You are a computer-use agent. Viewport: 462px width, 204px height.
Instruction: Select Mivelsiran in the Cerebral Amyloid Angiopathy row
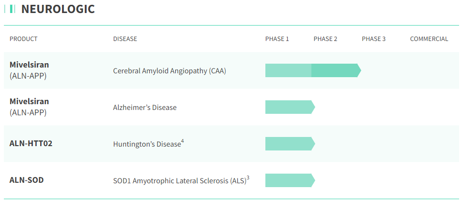pyautogui.click(x=29, y=65)
